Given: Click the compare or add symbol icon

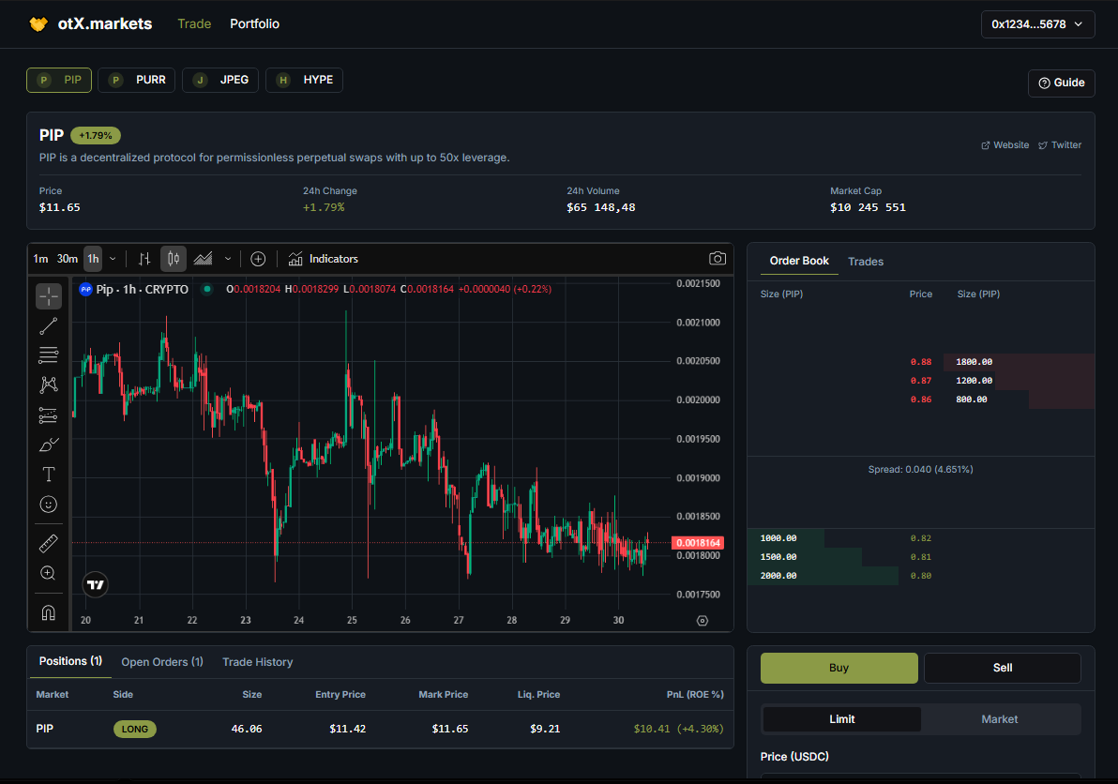Looking at the screenshot, I should click(x=258, y=259).
